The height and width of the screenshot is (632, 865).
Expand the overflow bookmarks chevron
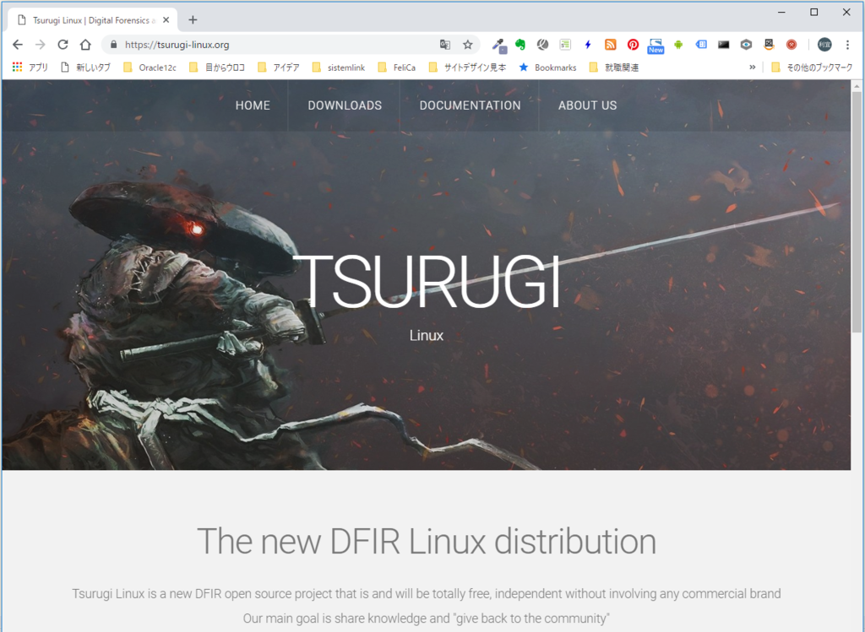[x=752, y=67]
